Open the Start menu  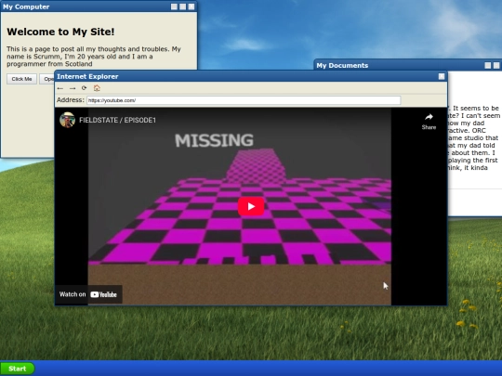[x=18, y=369]
